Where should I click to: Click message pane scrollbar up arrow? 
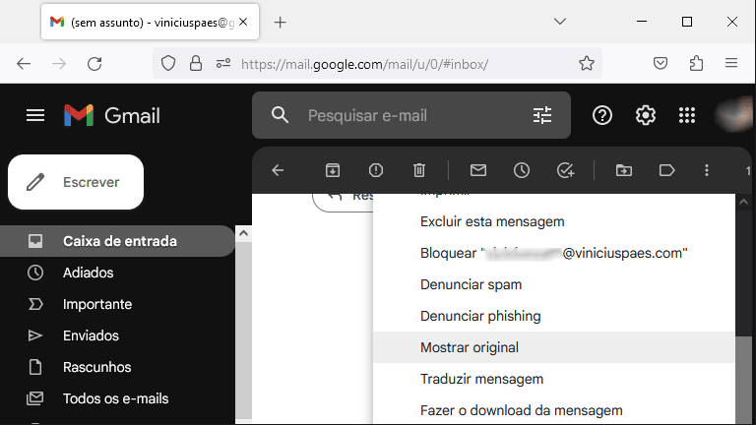[743, 203]
